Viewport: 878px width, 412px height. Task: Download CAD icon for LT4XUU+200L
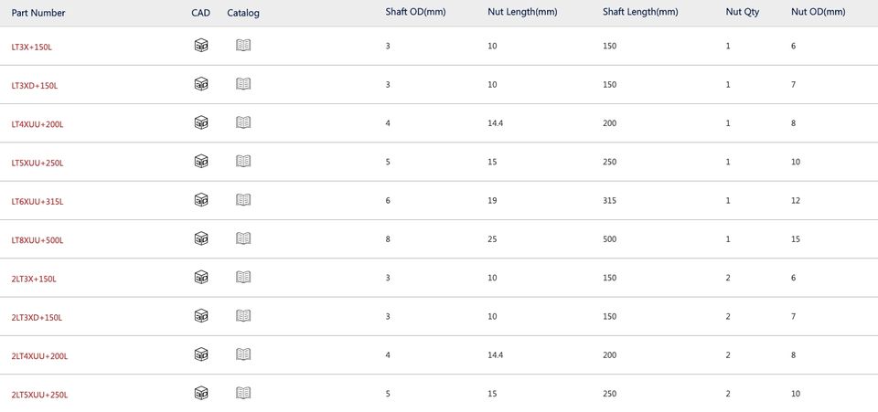pos(201,122)
